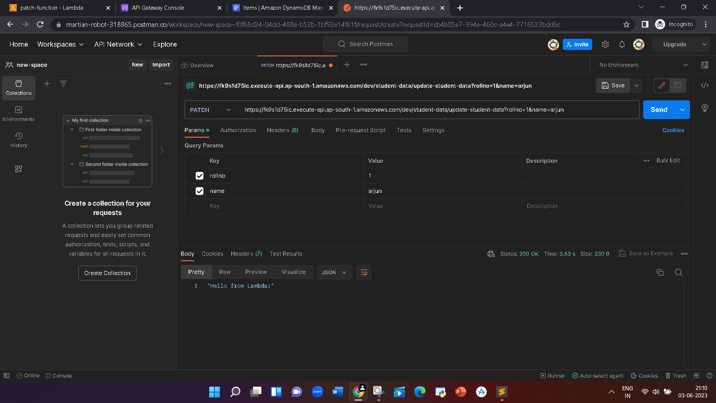Click the search response icon

[678, 272]
